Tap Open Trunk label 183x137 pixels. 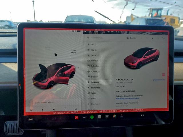click(x=73, y=52)
